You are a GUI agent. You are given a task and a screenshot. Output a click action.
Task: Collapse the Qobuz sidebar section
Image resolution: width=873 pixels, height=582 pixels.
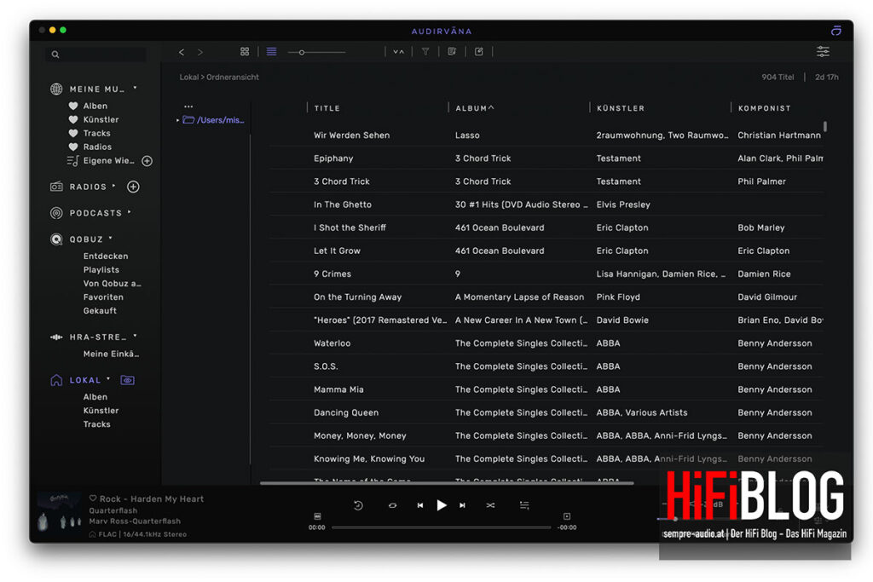pyautogui.click(x=111, y=239)
